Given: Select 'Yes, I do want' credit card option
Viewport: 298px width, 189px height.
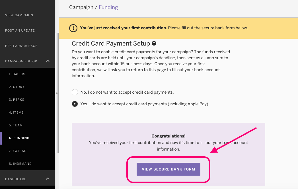Looking at the screenshot, I should (x=75, y=104).
